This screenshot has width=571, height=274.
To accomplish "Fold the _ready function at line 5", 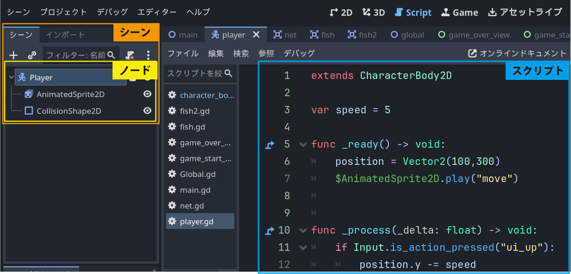I will click(303, 144).
